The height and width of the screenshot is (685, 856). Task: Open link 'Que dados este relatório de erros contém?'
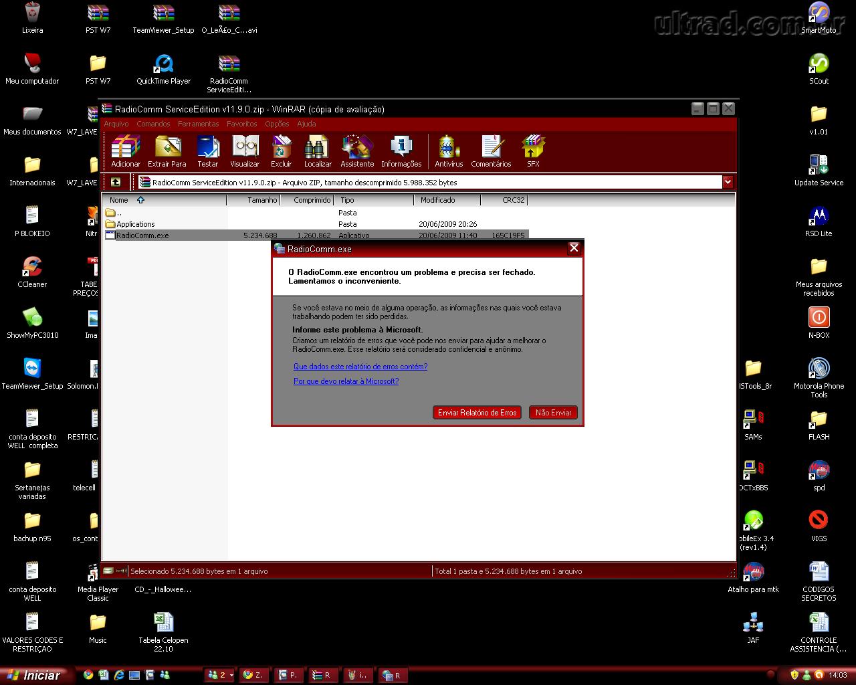click(360, 367)
